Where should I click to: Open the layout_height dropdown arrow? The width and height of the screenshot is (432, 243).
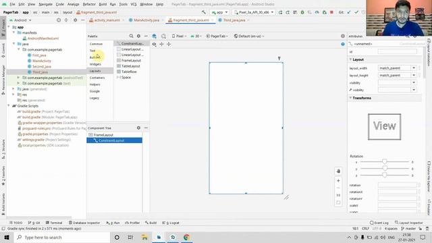[414, 75]
